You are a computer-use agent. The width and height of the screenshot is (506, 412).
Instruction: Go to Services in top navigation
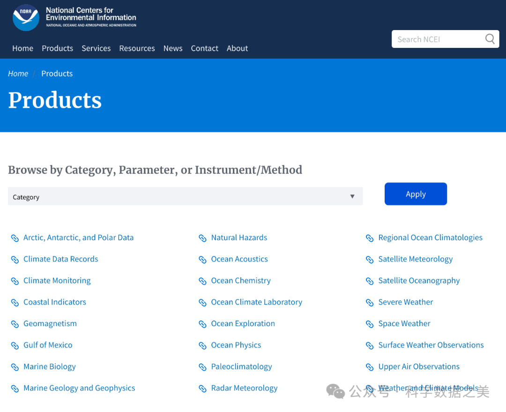(96, 48)
